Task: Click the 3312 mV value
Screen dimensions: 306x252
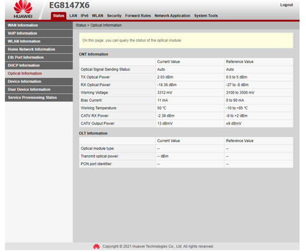Action: pos(164,93)
